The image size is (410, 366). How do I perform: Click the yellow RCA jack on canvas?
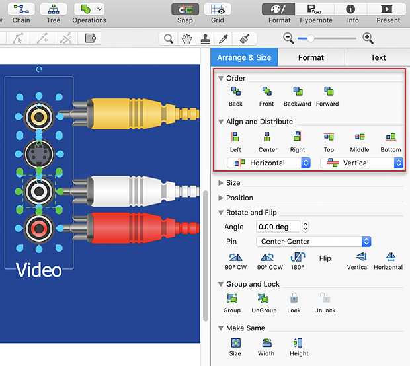[39, 117]
